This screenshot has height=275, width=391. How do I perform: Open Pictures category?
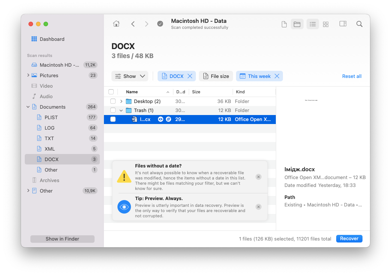[x=62, y=75]
